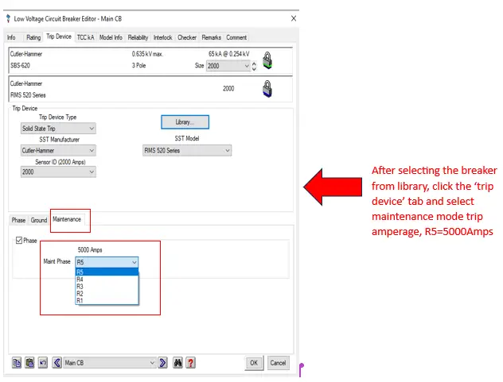Click the Library... button
Screen dimensions: 503x382
185,122
